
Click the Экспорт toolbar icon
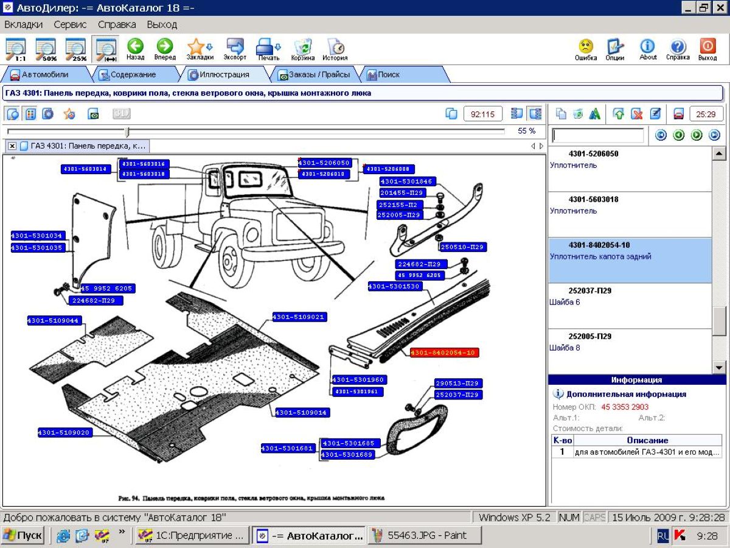235,49
